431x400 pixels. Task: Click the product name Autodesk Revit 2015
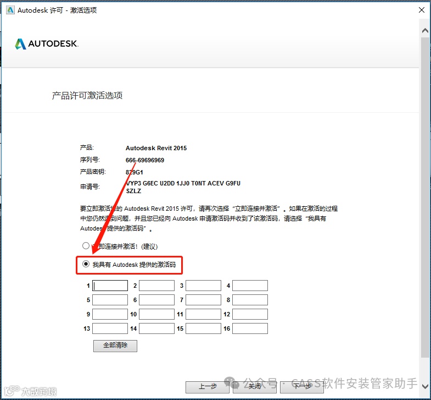coord(156,148)
